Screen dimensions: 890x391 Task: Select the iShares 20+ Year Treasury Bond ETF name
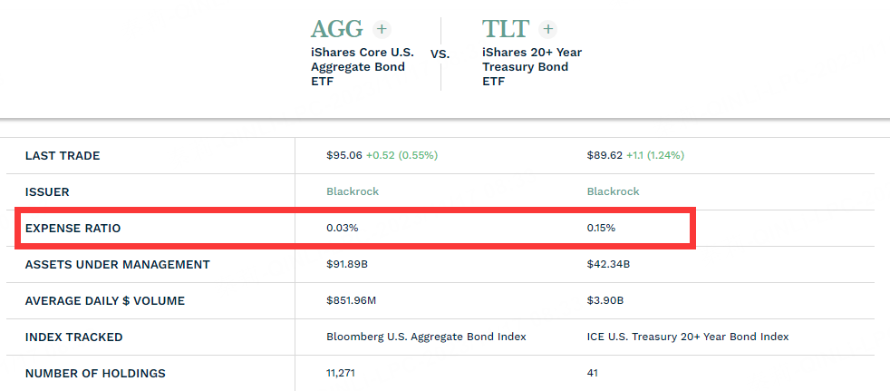click(532, 67)
